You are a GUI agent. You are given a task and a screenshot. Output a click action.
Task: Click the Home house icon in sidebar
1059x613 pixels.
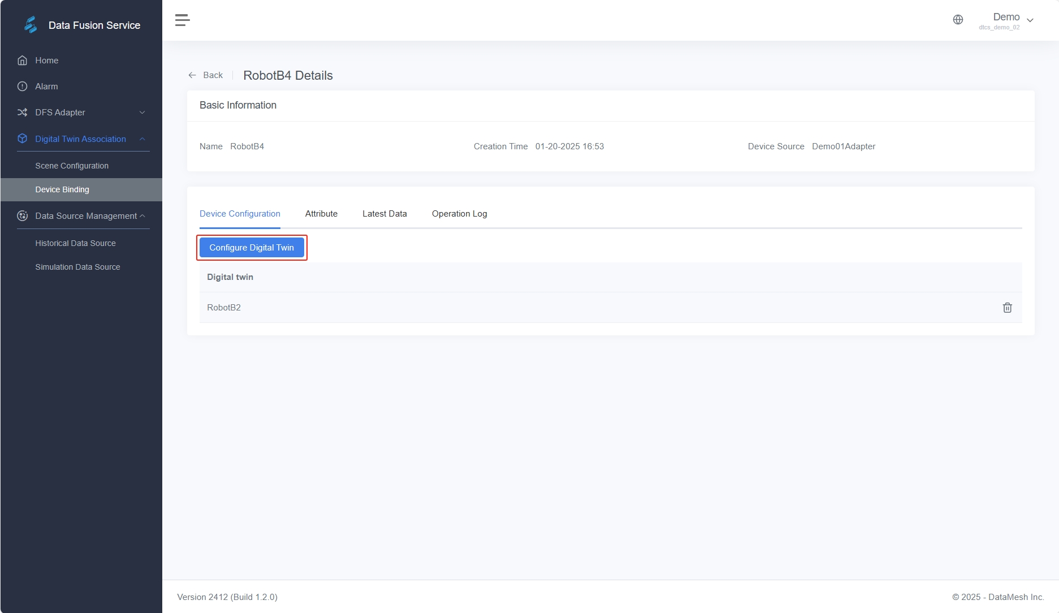point(23,61)
